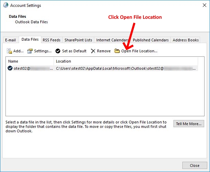The width and height of the screenshot is (210, 172).
Task: Click the Account Settings title bar icon
Action: point(5,5)
